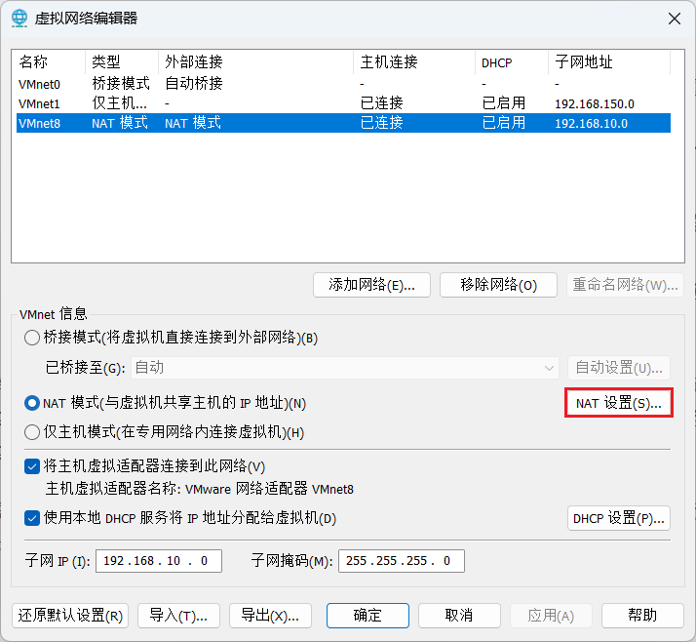Viewport: 696px width, 642px height.
Task: Open NAT 设置(S)... button
Action: pyautogui.click(x=619, y=403)
